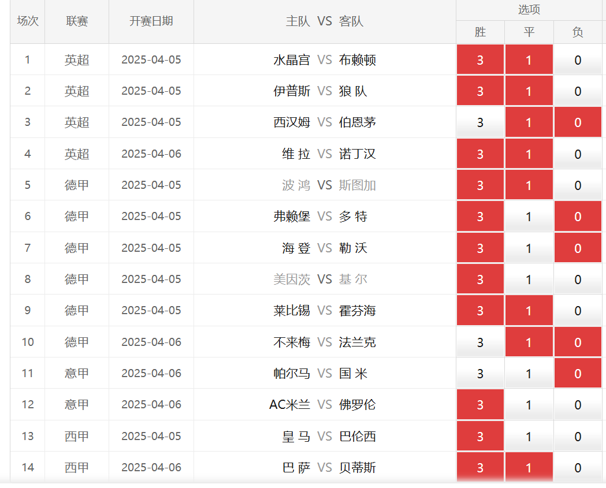
Task: Toggle 负 (0) for 海登 VS 勒沃
Action: click(578, 248)
